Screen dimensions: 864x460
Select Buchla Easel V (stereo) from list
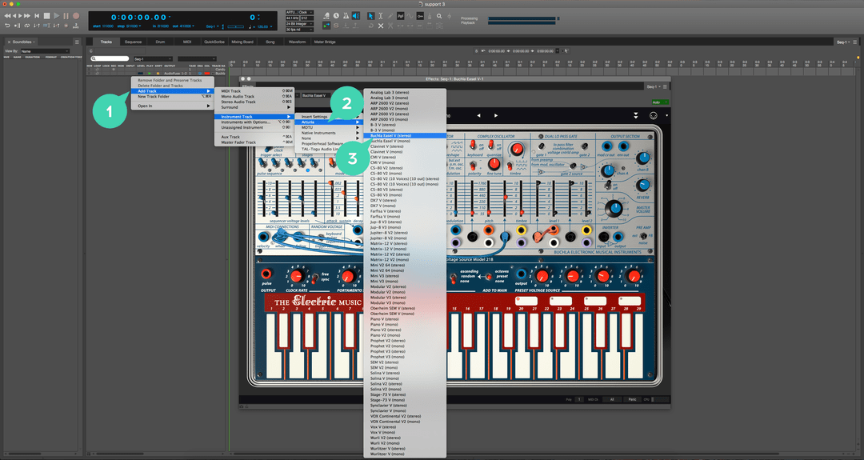405,135
